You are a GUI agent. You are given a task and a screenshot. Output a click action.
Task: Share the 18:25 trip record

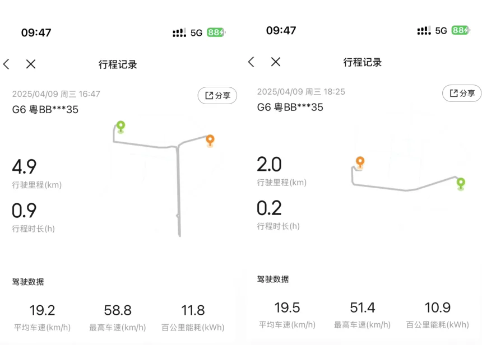(x=462, y=93)
